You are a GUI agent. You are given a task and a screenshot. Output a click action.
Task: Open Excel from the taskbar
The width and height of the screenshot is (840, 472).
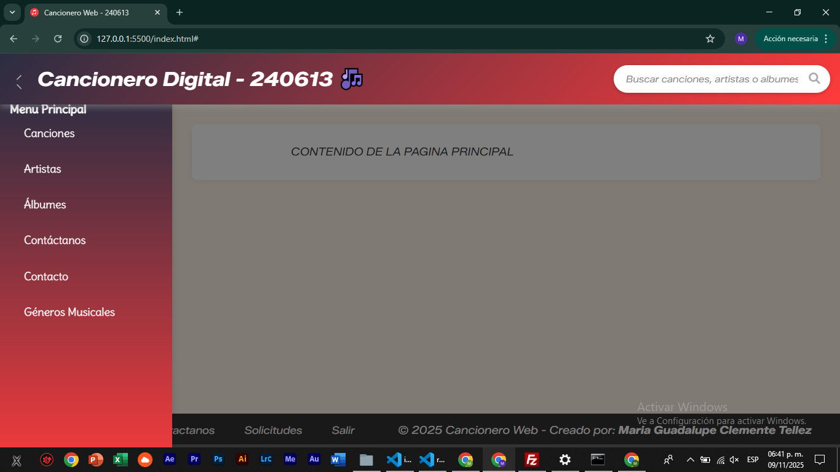pyautogui.click(x=121, y=459)
